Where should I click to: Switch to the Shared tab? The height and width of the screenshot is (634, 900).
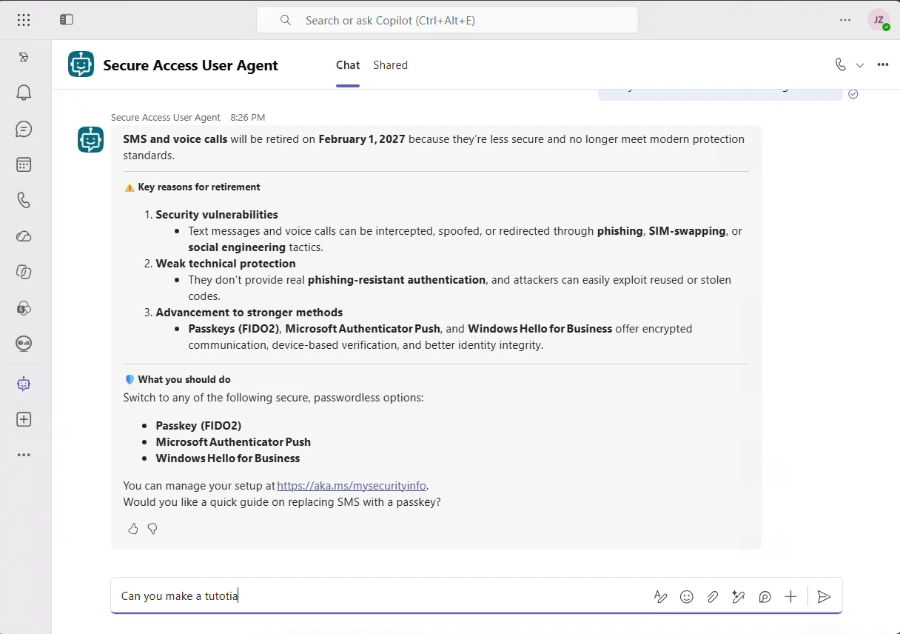click(x=391, y=65)
